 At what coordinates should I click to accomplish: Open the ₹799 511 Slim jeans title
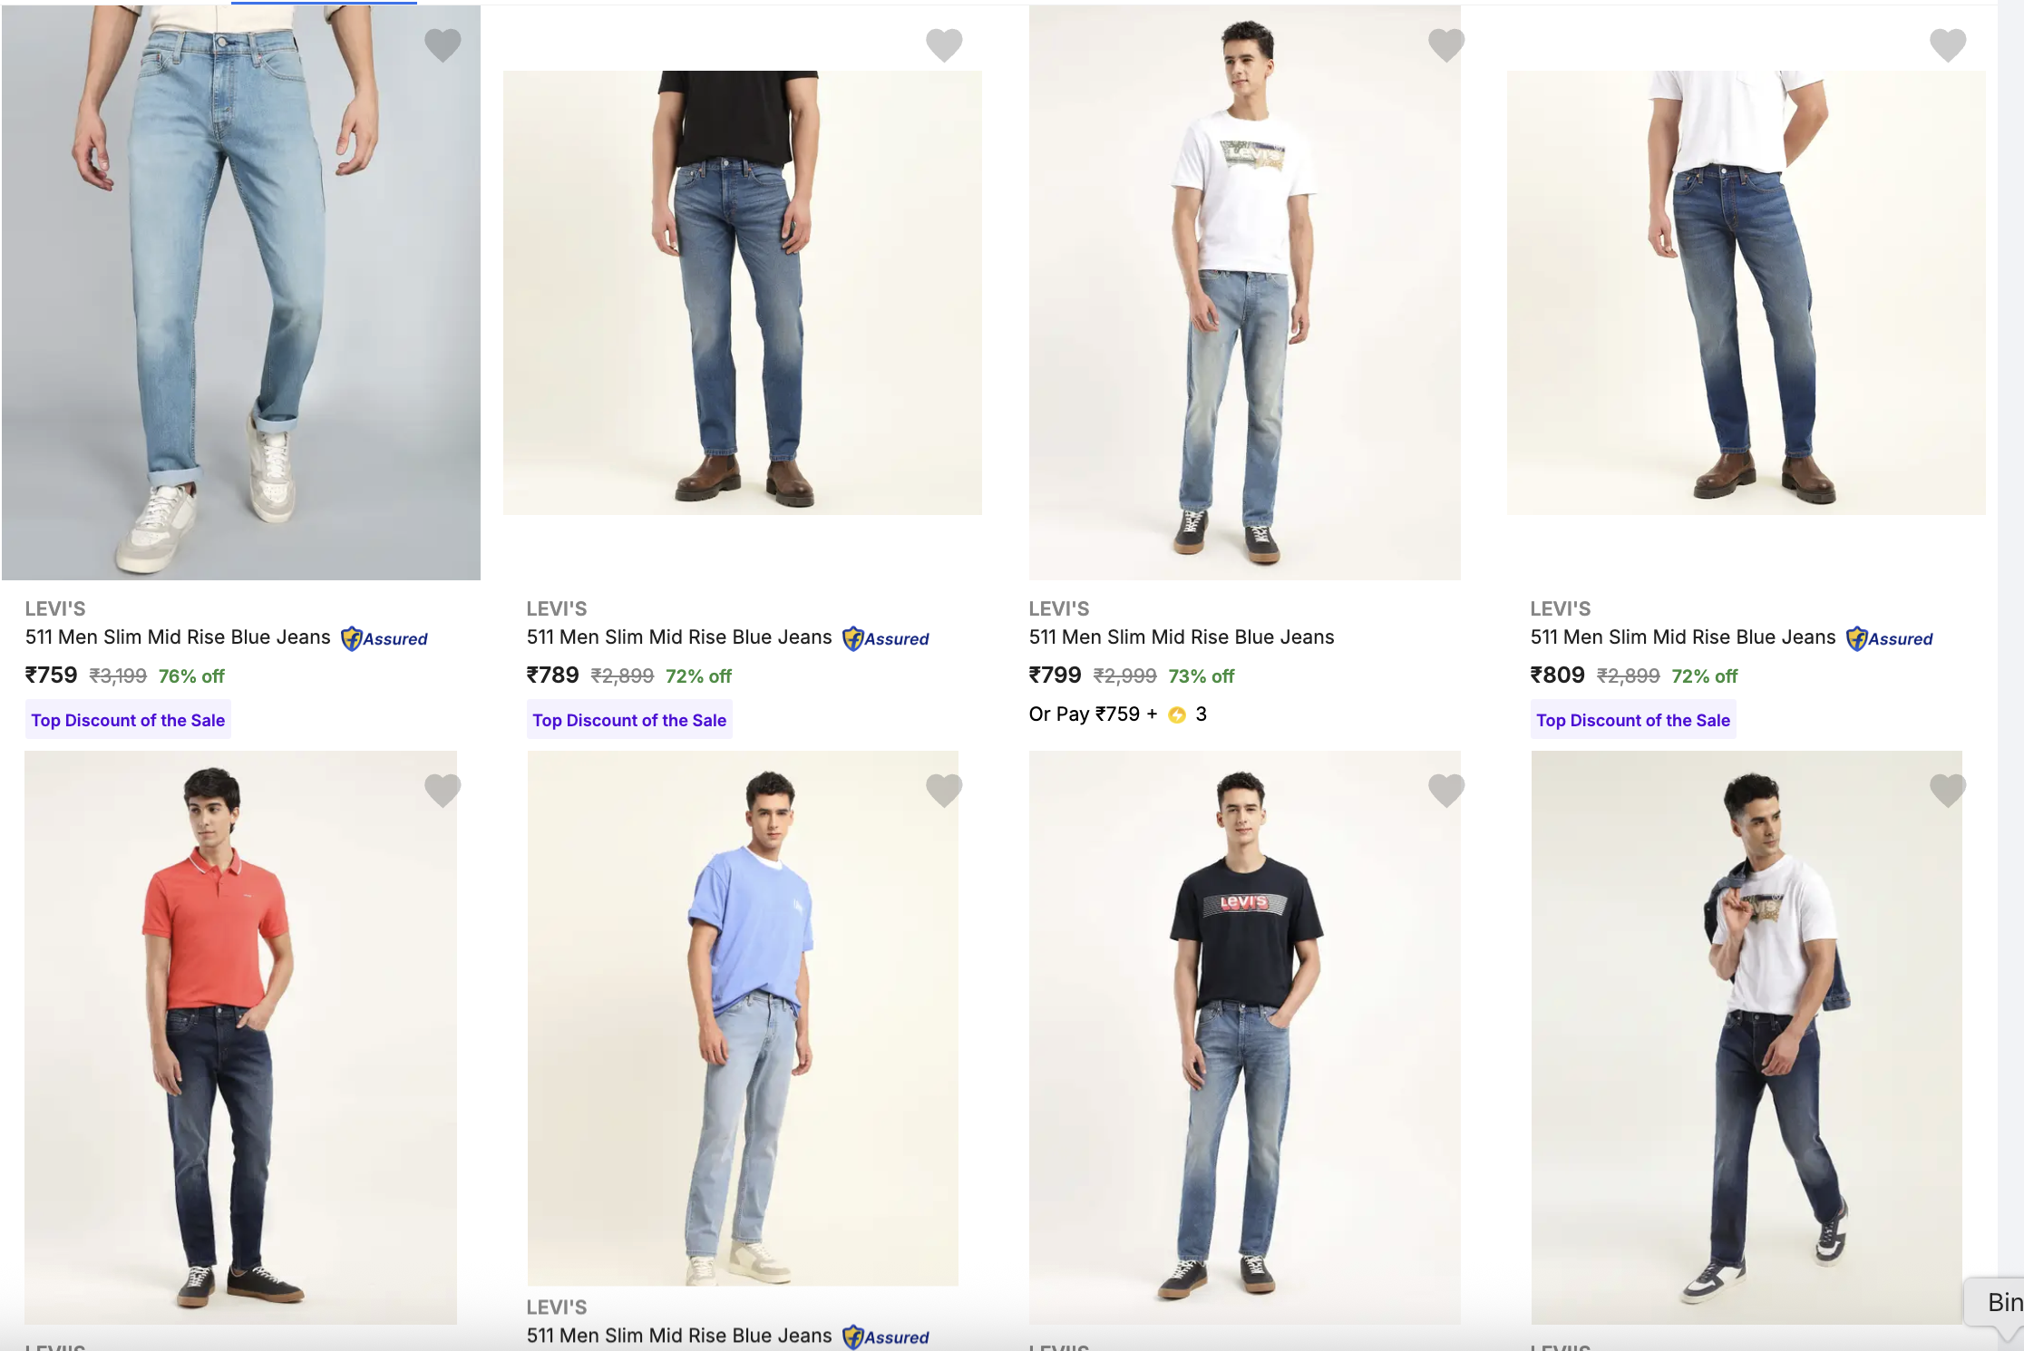pyautogui.click(x=1182, y=637)
